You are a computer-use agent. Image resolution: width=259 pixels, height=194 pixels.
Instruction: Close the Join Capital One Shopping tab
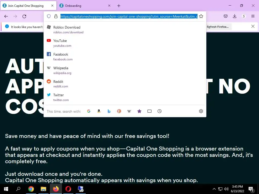tap(52, 6)
